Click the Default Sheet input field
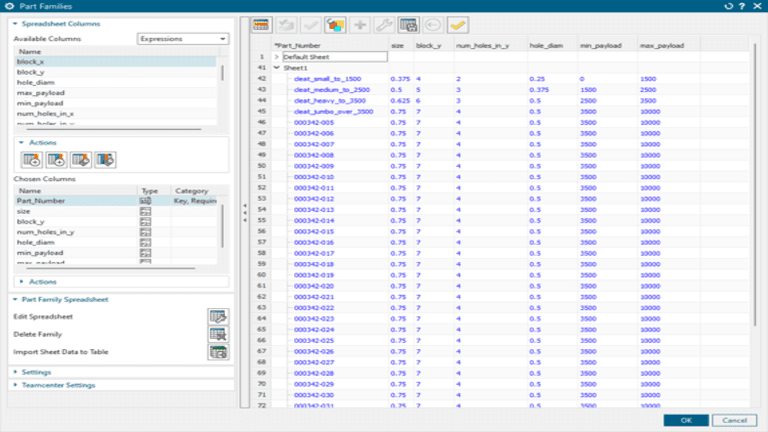 (x=335, y=57)
